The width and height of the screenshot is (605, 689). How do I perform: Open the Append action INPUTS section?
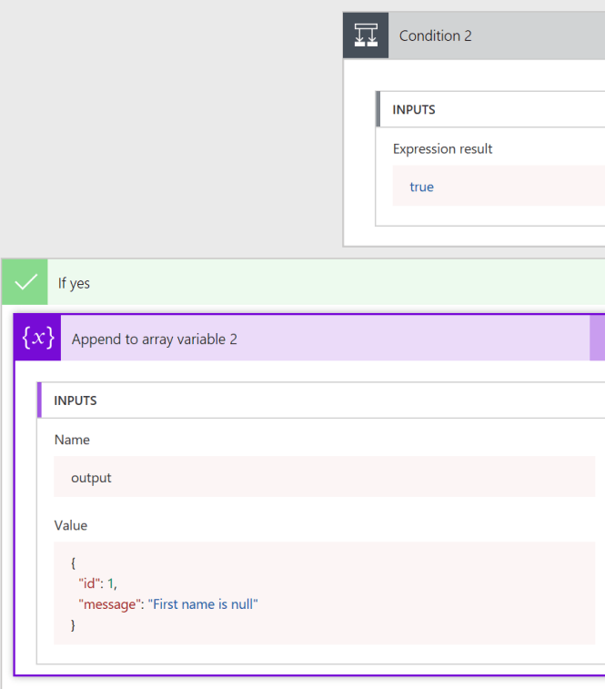[x=321, y=400]
